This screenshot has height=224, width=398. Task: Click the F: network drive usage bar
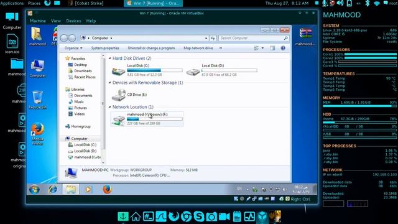tap(155, 119)
